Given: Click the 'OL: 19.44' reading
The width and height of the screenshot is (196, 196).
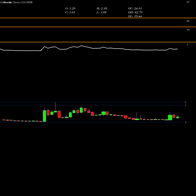Looking at the screenshot, I should click(x=135, y=16).
